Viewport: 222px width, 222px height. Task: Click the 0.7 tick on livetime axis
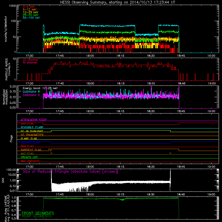click(14, 210)
